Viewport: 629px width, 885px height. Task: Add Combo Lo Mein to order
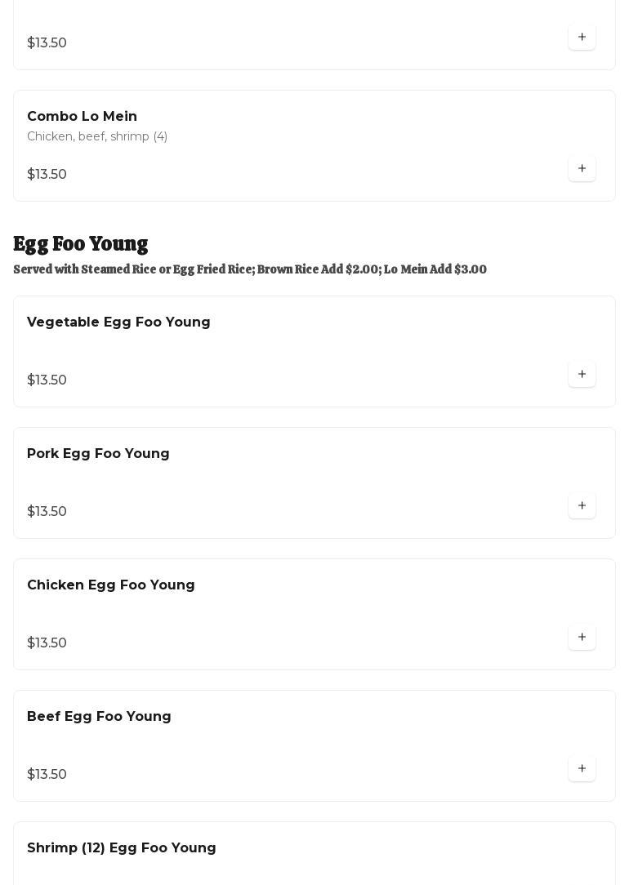click(582, 169)
